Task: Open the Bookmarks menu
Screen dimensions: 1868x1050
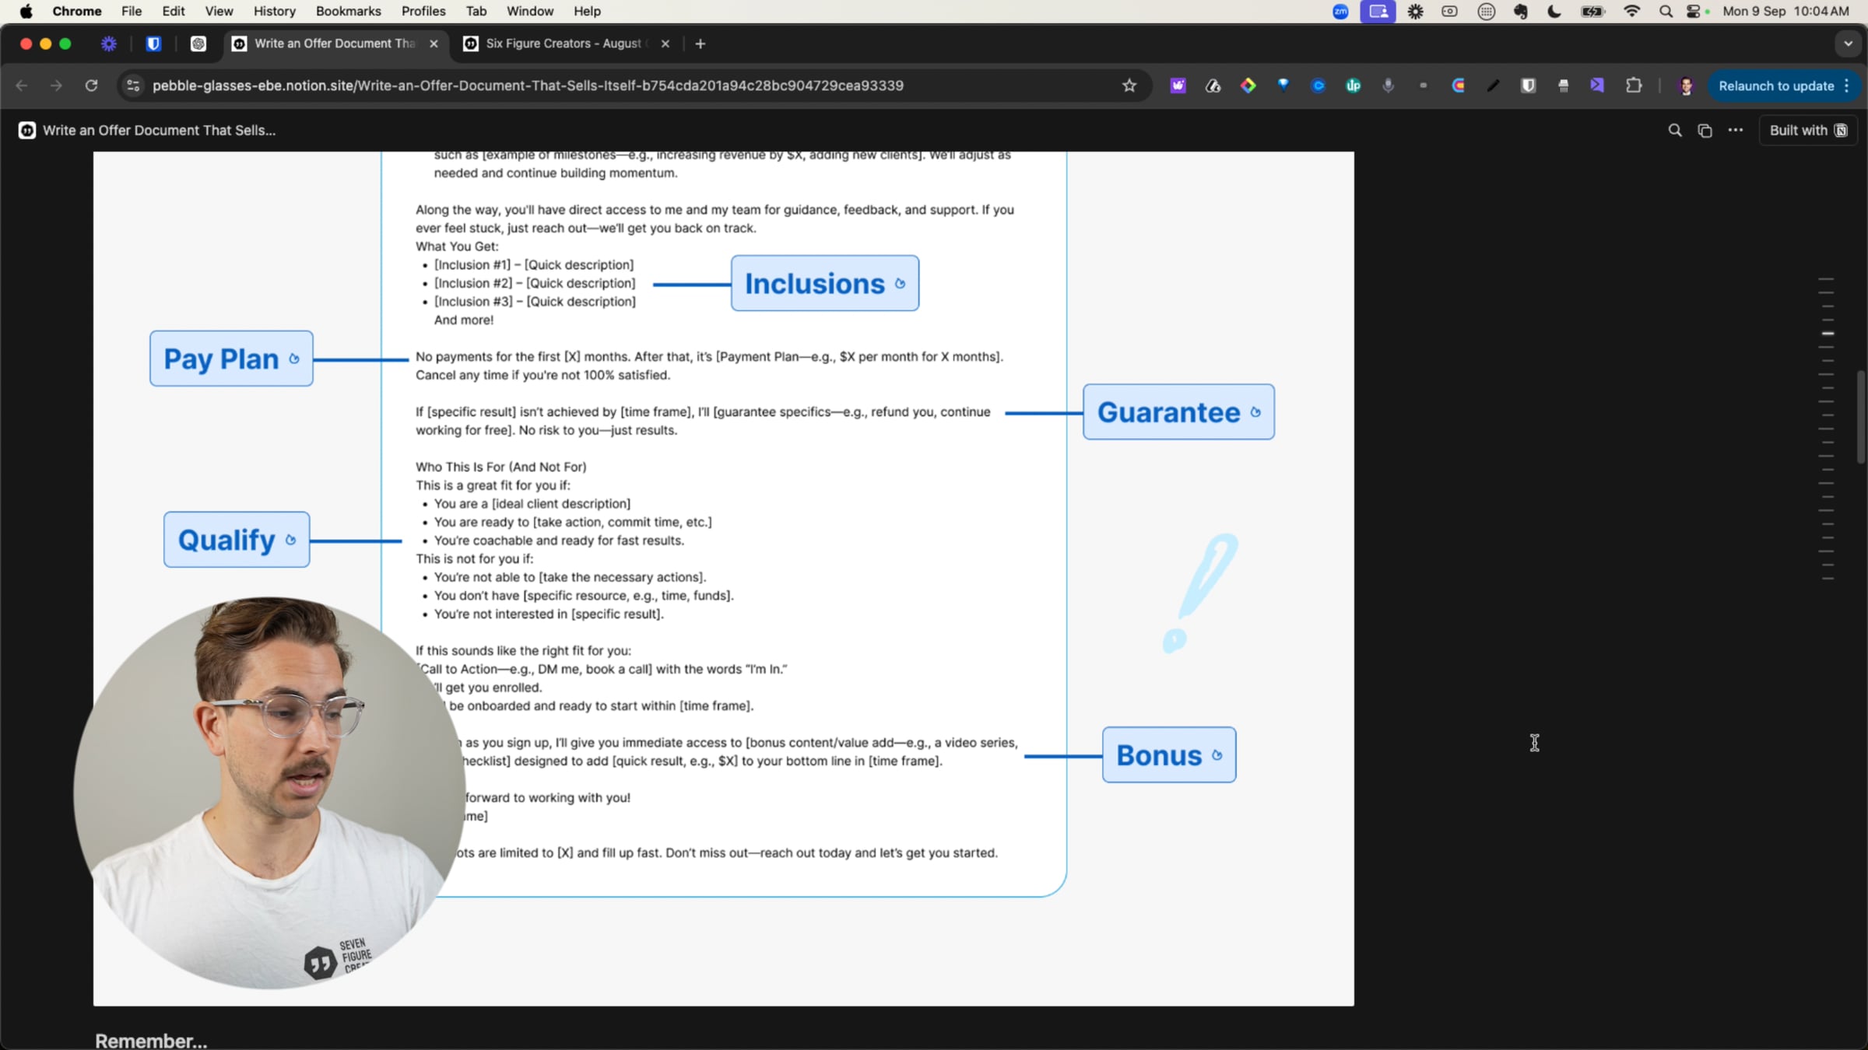Action: [348, 11]
